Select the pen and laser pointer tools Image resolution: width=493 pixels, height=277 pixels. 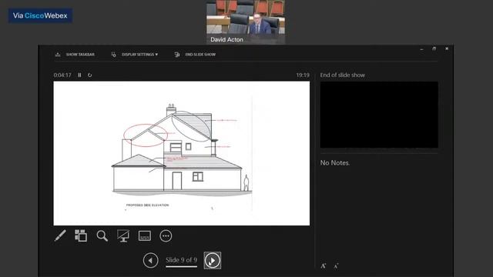[x=60, y=235]
